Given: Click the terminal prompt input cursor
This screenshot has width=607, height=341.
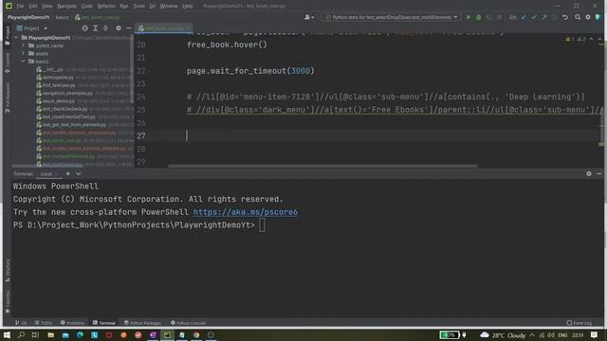Looking at the screenshot, I should 262,225.
